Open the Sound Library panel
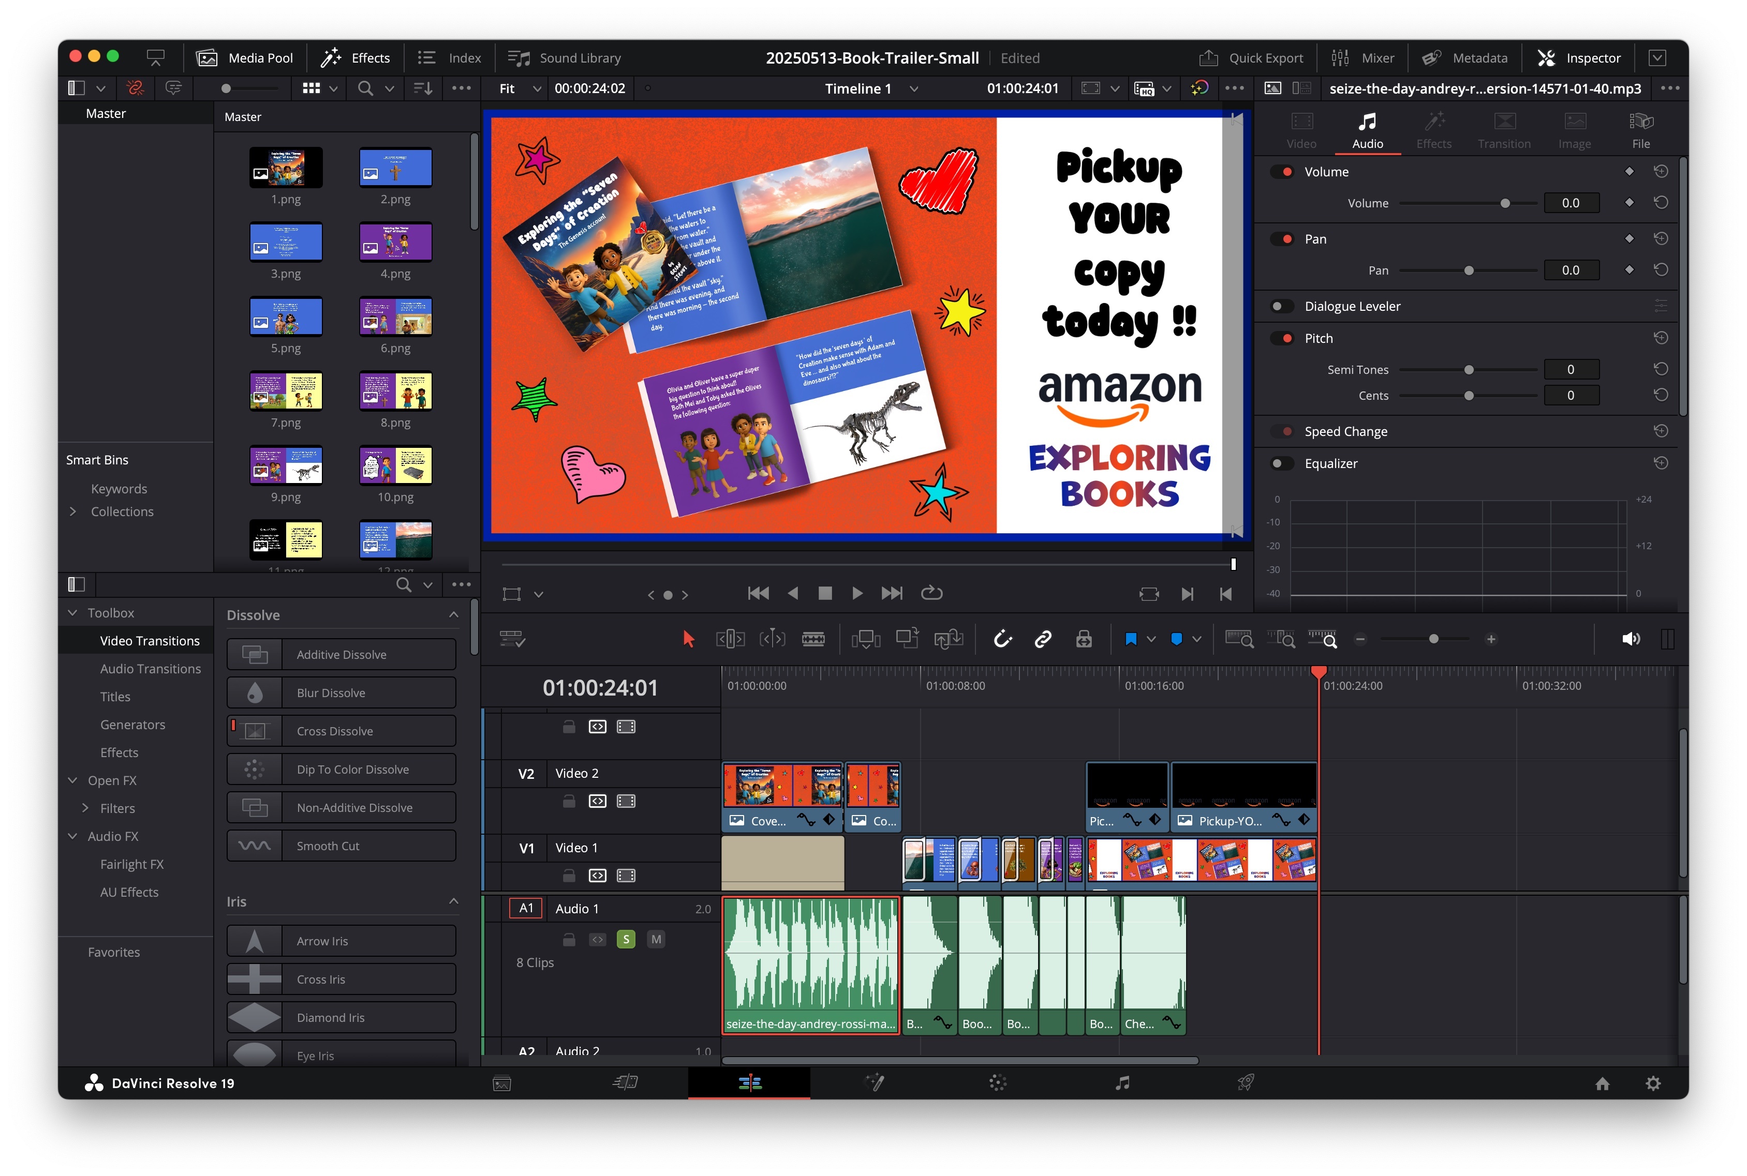Screen dimensions: 1747x1176 [x=565, y=58]
